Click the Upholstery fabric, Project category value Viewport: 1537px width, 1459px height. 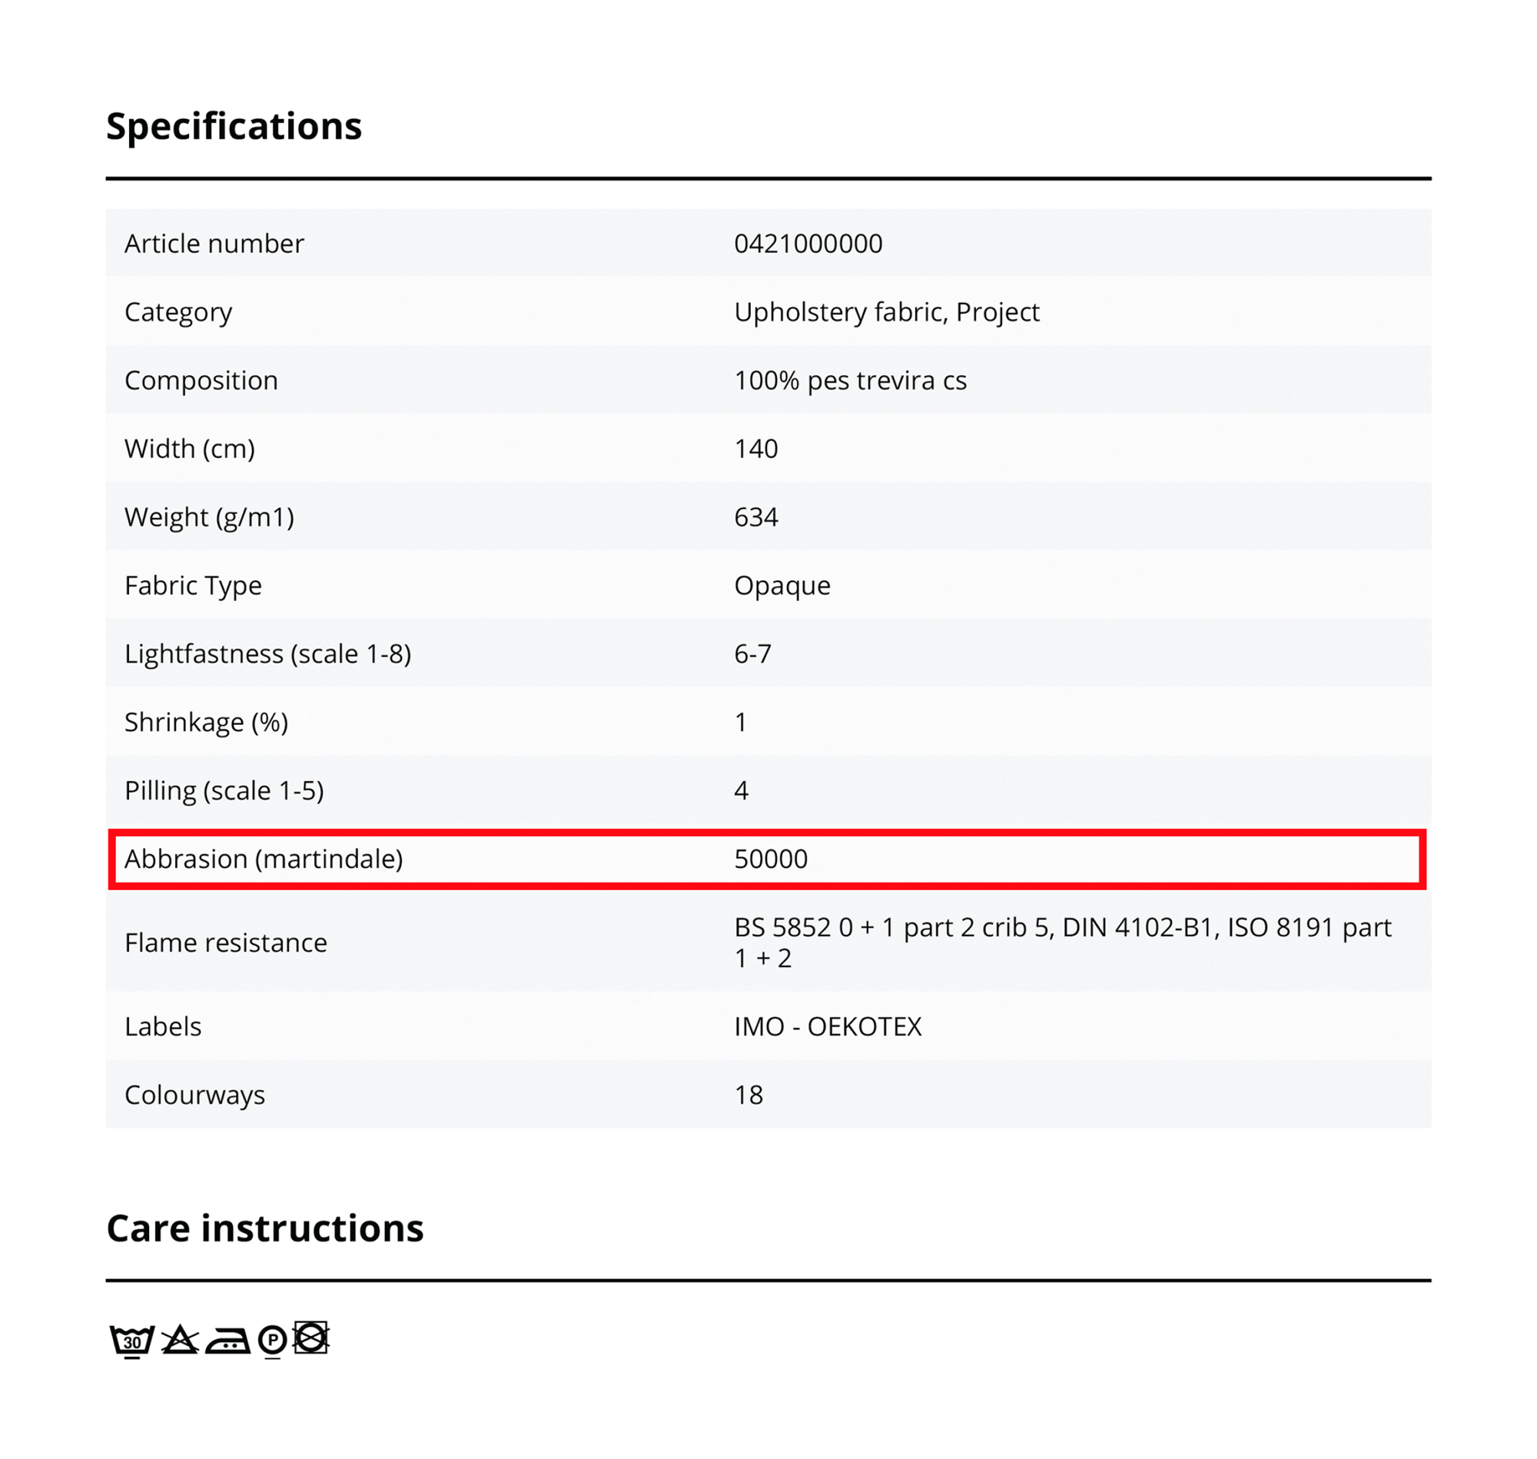[886, 312]
